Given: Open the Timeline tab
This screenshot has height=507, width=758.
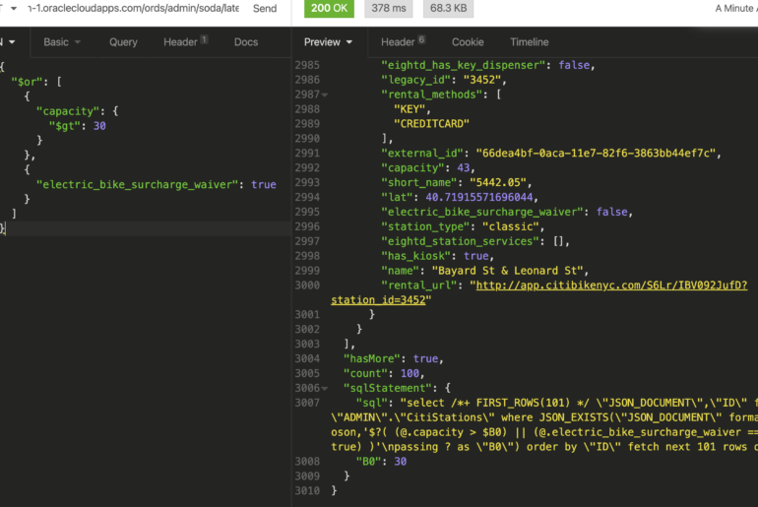Looking at the screenshot, I should (x=529, y=42).
